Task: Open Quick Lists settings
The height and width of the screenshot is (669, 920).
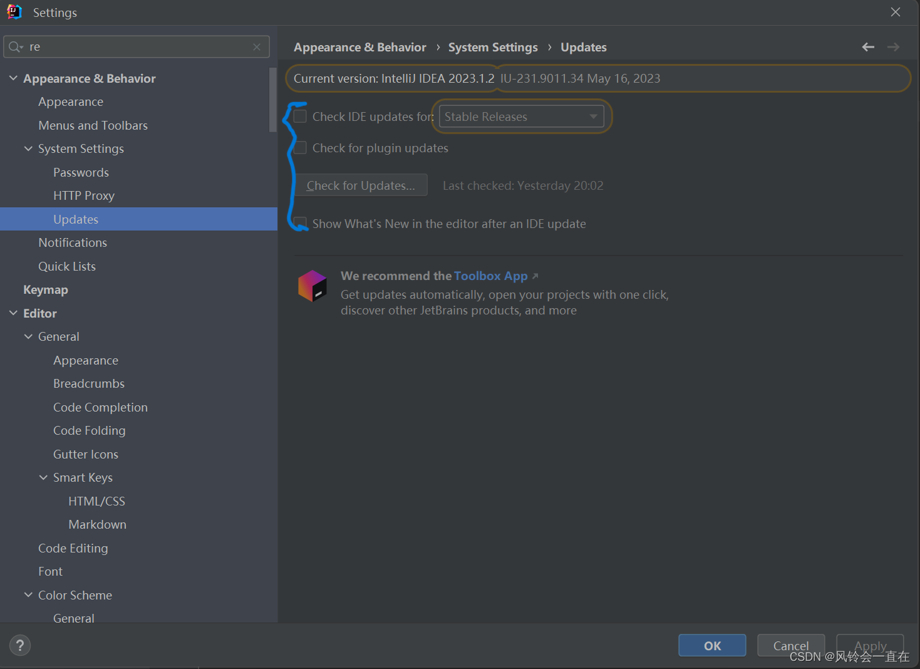Action: pos(67,266)
